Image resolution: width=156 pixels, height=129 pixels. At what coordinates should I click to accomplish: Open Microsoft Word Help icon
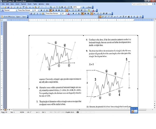[x=83, y=7]
